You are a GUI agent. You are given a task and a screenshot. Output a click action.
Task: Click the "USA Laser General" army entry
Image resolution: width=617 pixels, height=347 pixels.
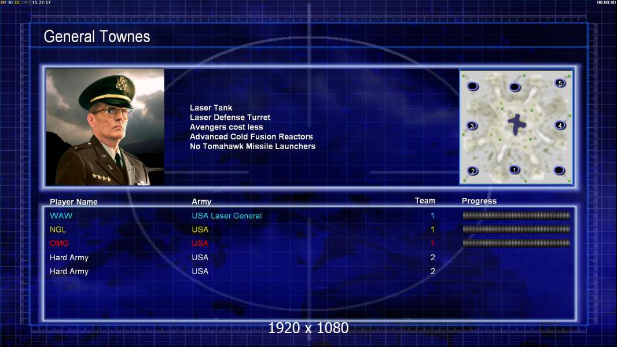[x=227, y=216]
